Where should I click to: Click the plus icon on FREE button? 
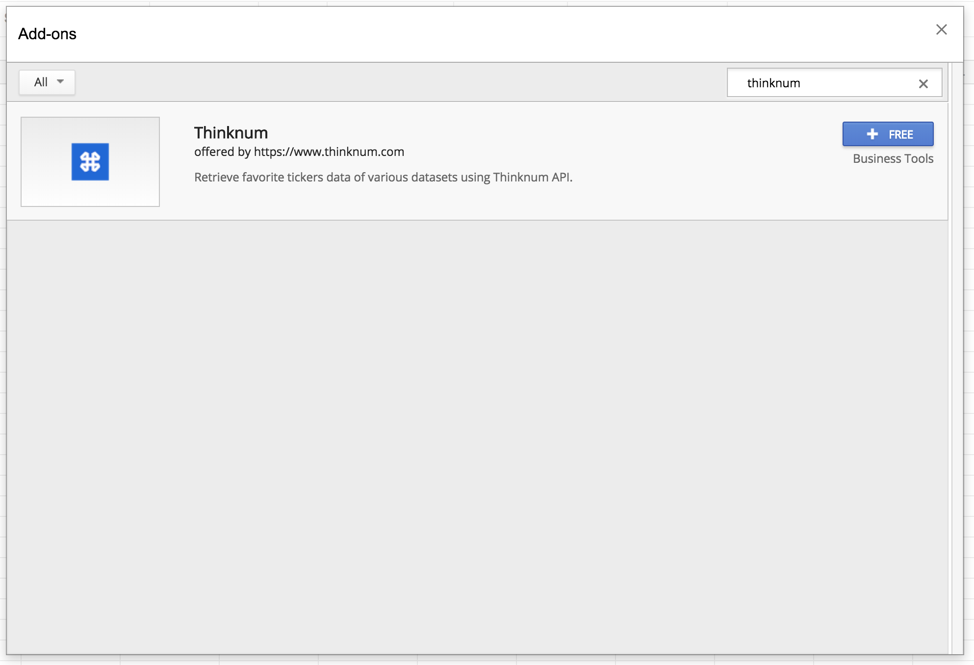[x=872, y=134]
